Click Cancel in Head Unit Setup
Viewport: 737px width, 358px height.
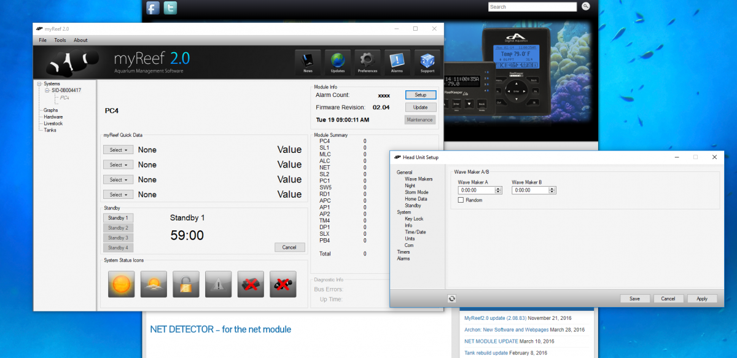[x=668, y=298]
